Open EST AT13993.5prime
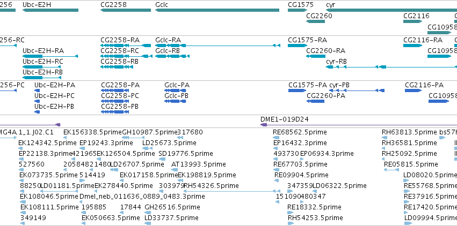 [175, 170]
